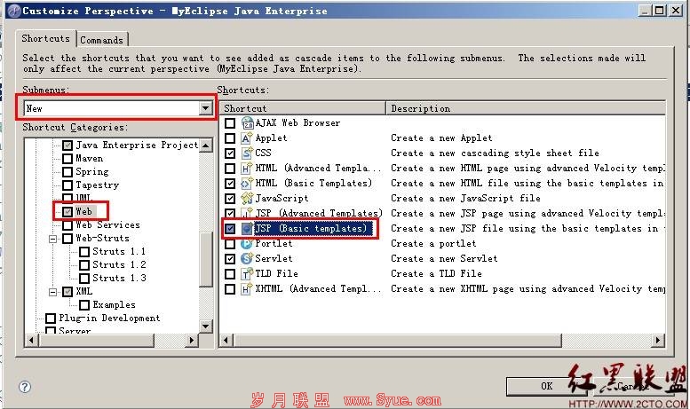This screenshot has height=409, width=690.
Task: Toggle the Java Enterprise Project checkbox
Action: click(67, 146)
